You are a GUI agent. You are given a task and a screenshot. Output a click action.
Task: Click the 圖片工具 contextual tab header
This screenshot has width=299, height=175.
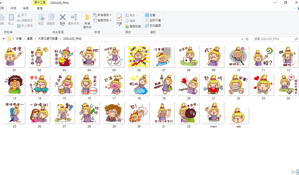tap(40, 3)
